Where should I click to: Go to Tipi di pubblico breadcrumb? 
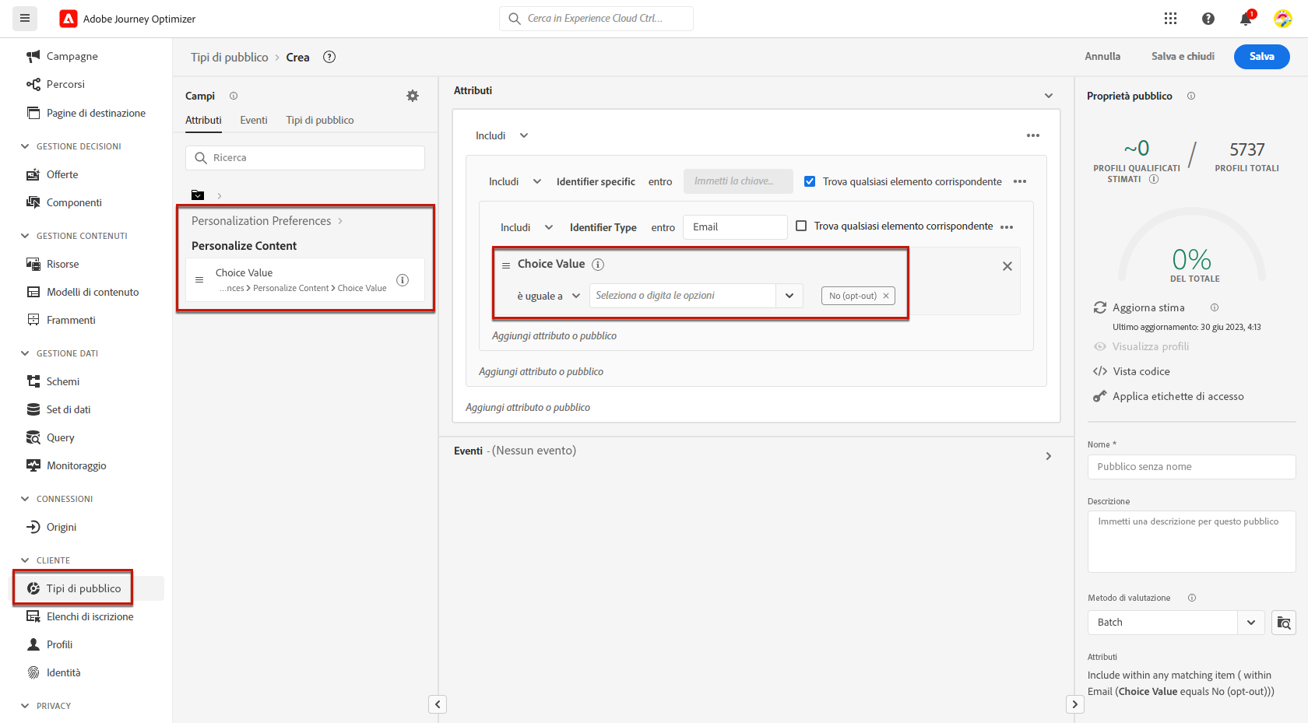click(x=230, y=58)
